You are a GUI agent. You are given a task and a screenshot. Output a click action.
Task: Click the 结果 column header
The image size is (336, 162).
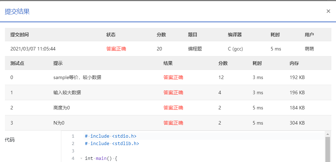[168, 63]
